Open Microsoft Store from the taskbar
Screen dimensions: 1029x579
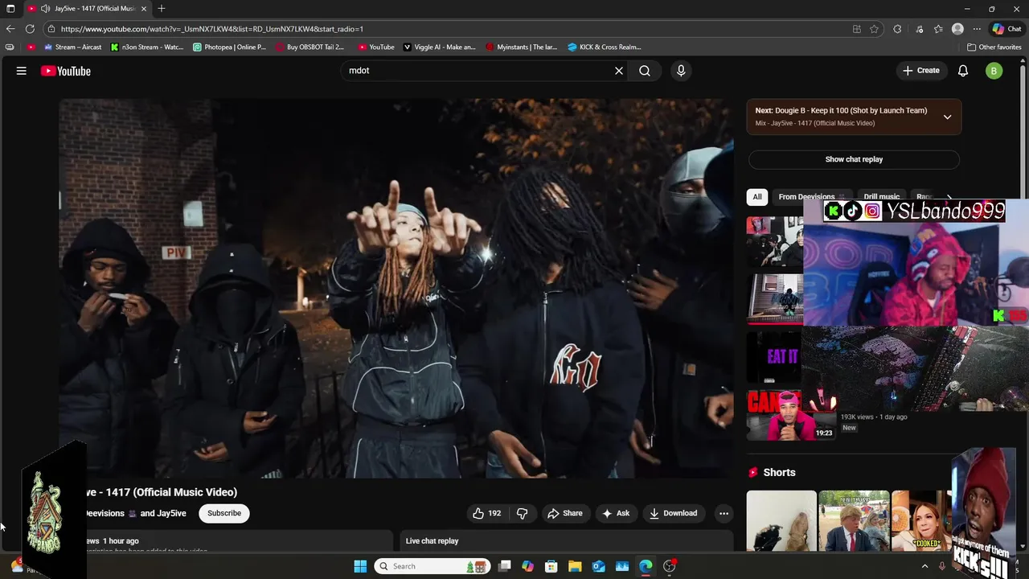tap(551, 566)
